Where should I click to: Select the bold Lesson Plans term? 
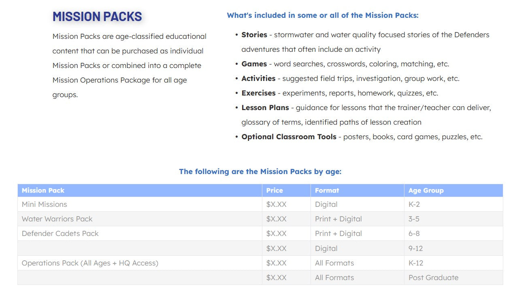pos(265,108)
